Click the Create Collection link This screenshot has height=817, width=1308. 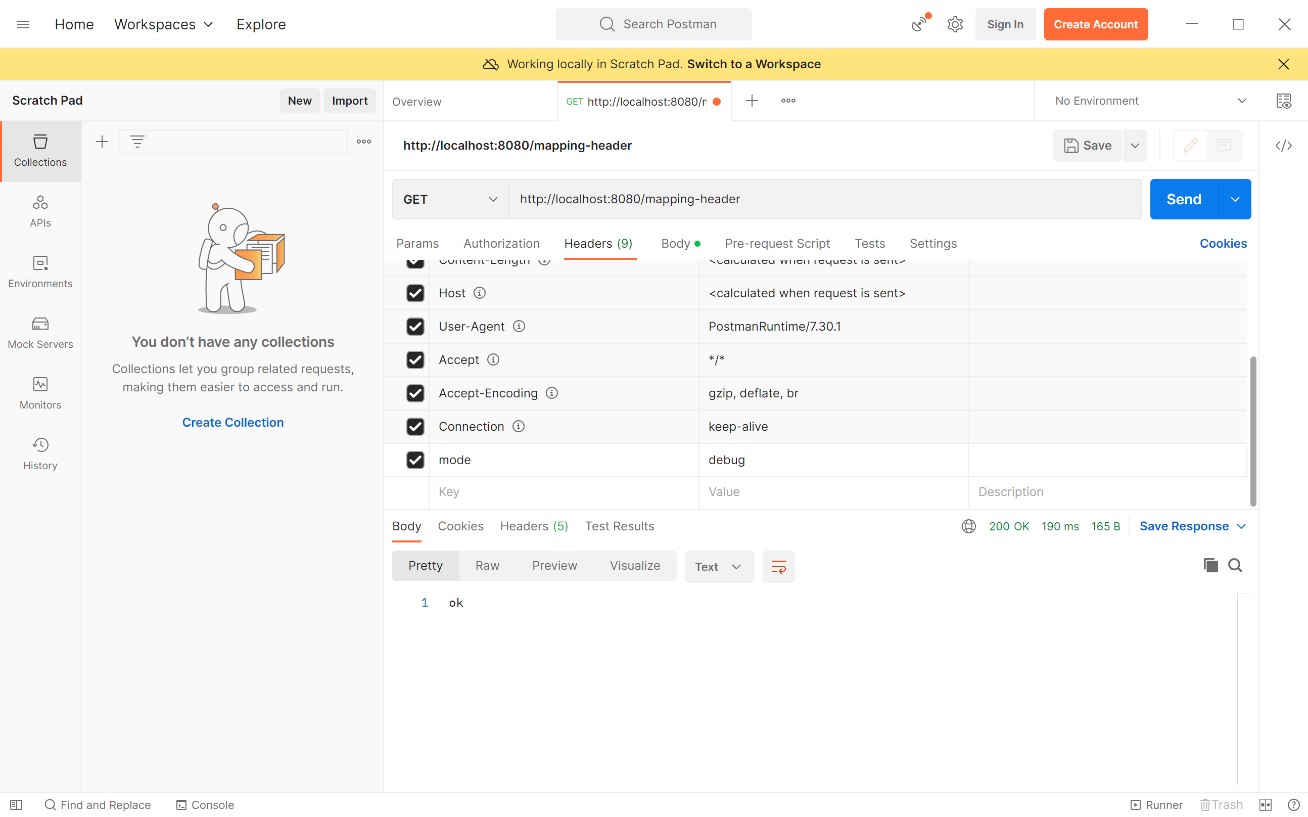[x=233, y=423]
